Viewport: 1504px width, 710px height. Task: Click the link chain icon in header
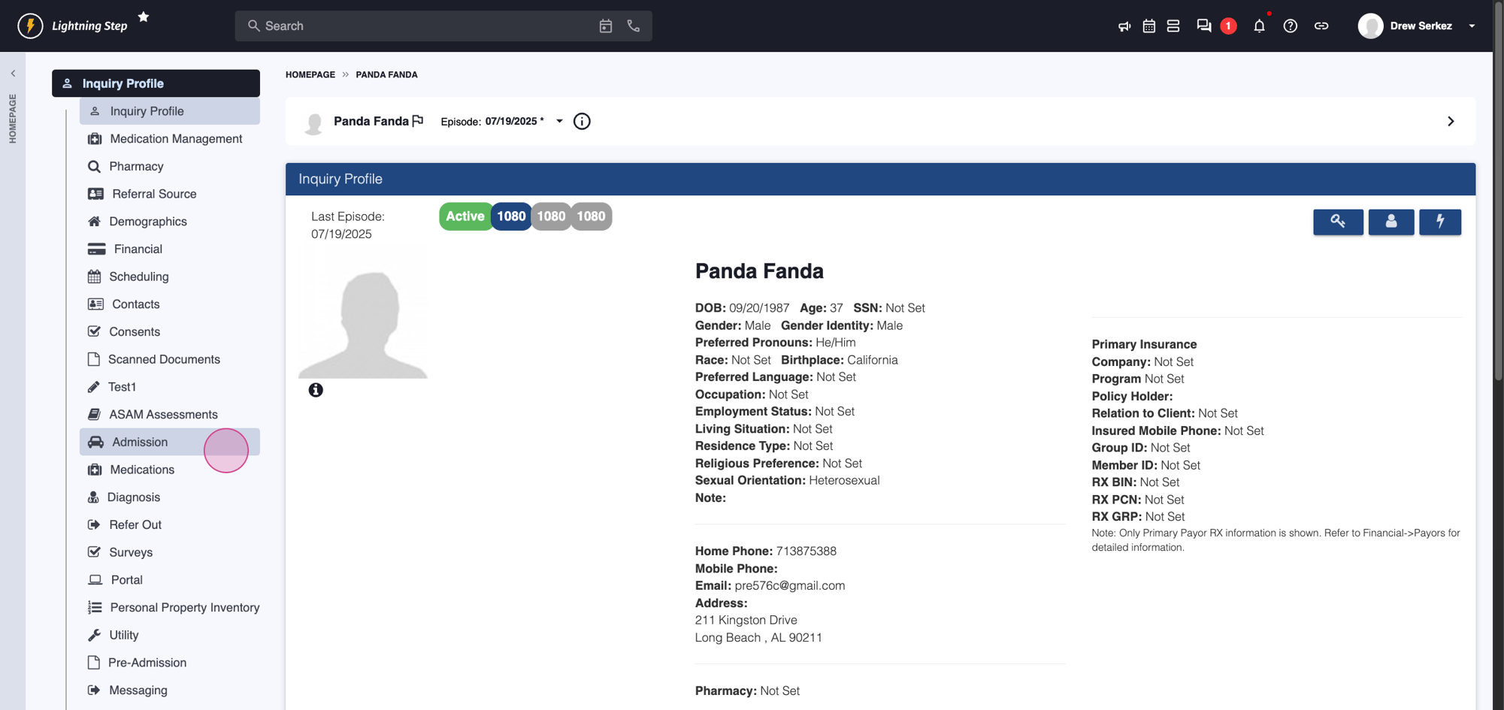[1321, 26]
